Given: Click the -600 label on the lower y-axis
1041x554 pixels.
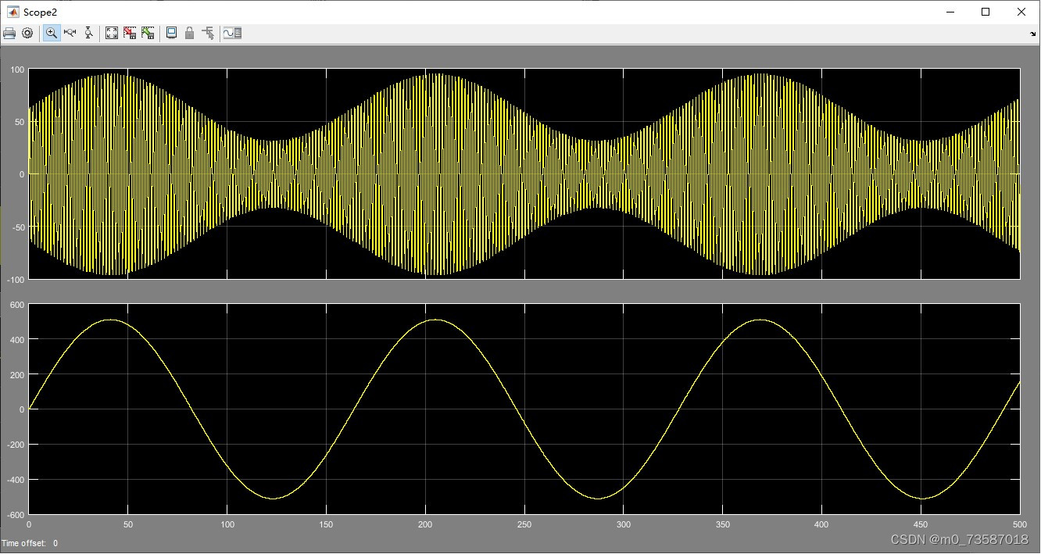Looking at the screenshot, I should coord(16,515).
